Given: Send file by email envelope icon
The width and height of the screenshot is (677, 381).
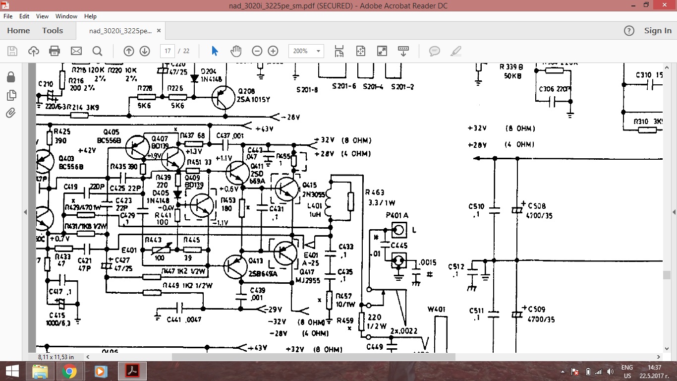Looking at the screenshot, I should tap(76, 51).
